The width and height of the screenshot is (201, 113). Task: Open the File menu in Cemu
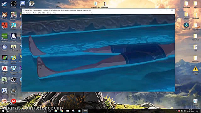point(24,13)
